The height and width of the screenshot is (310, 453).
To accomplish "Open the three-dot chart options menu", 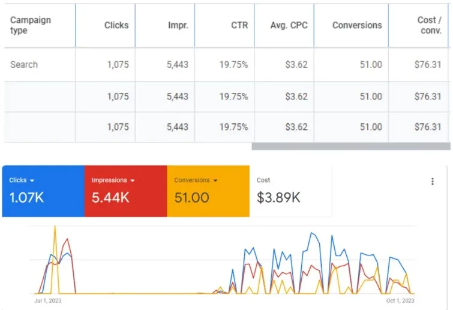I will point(432,181).
